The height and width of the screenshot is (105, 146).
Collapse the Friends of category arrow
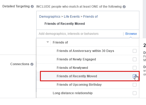[48, 42]
